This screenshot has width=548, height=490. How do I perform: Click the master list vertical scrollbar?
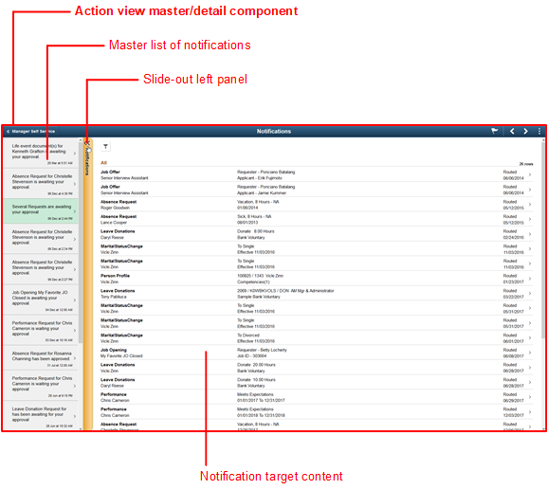81,242
